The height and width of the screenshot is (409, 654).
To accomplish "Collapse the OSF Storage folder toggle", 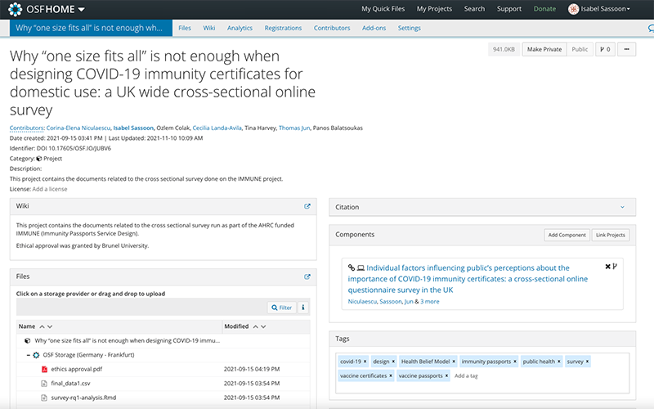I will 28,355.
